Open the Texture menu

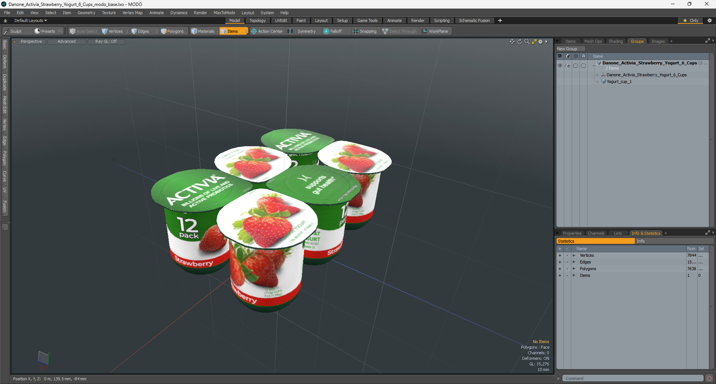point(109,13)
